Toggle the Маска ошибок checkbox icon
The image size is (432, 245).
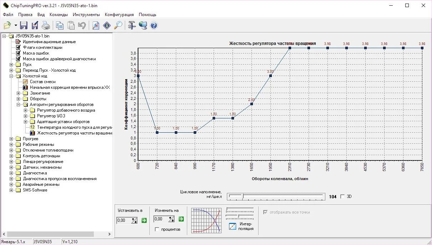pyautogui.click(x=19, y=53)
